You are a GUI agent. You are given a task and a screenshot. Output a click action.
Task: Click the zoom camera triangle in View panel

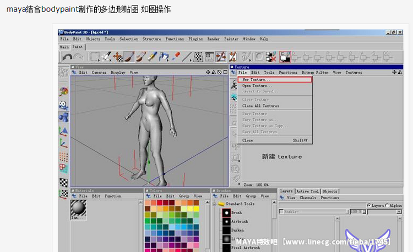(214, 72)
